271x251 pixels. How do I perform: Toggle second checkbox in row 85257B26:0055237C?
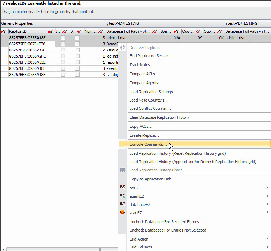pyautogui.click(x=77, y=50)
